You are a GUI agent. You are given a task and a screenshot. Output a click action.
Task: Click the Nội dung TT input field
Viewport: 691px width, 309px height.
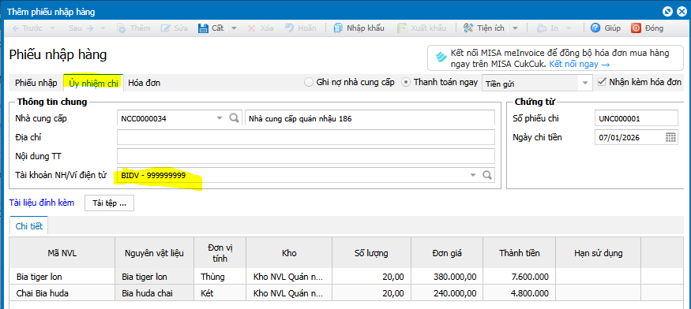pos(306,156)
